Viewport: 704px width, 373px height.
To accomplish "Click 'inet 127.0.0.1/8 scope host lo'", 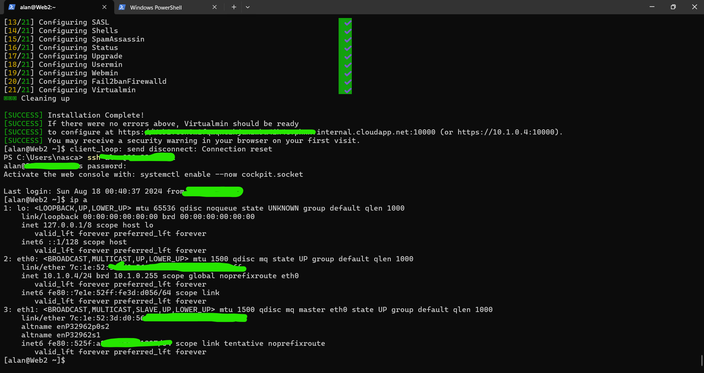I will pos(87,225).
